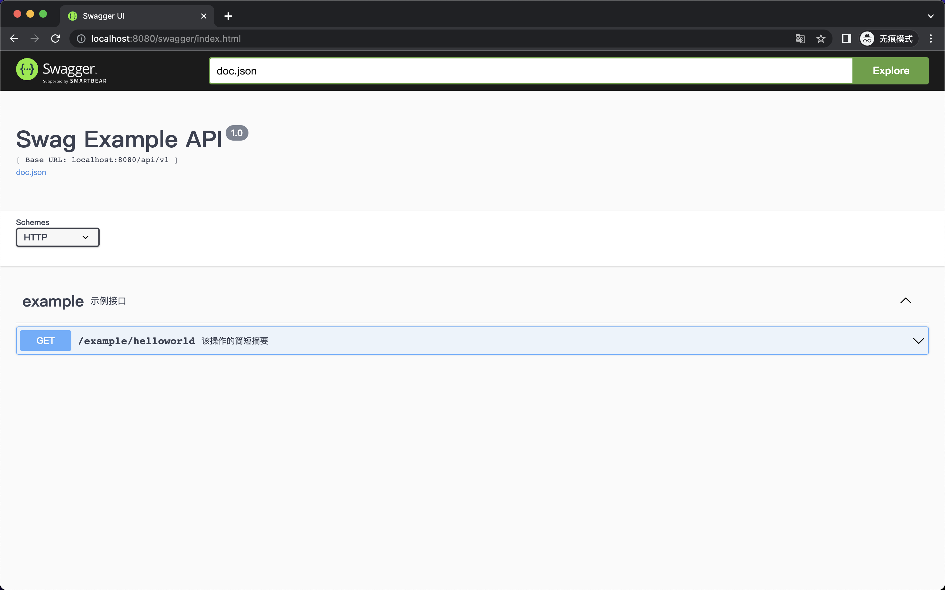Open a new browser tab
The width and height of the screenshot is (945, 590).
coord(228,16)
